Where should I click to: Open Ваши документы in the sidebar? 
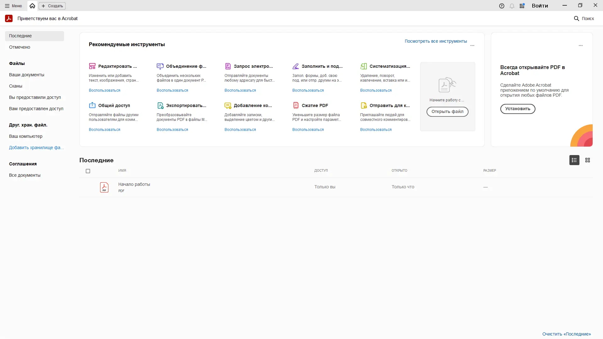27,75
